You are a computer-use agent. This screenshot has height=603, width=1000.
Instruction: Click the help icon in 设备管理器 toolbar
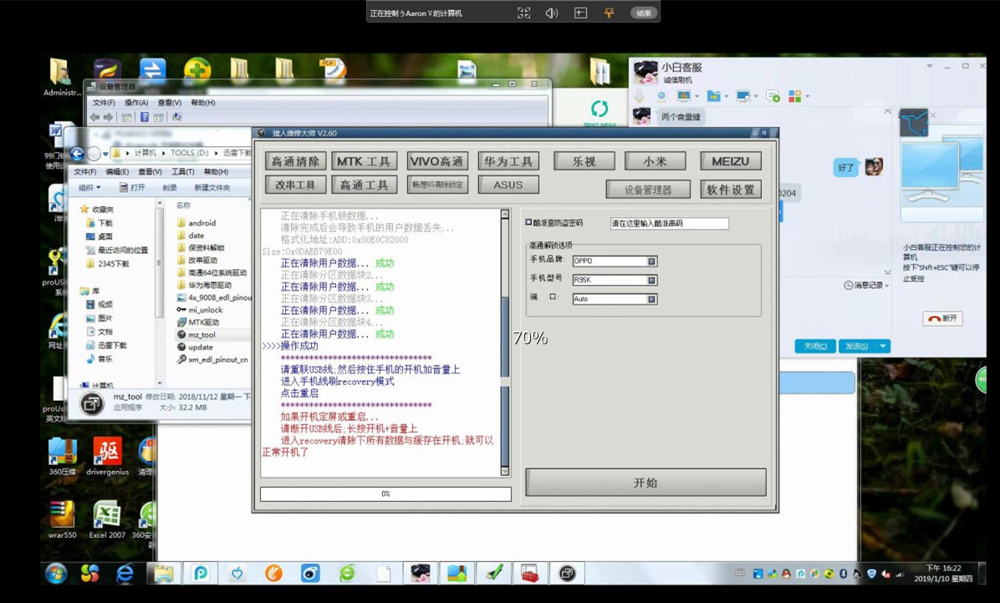tap(145, 117)
